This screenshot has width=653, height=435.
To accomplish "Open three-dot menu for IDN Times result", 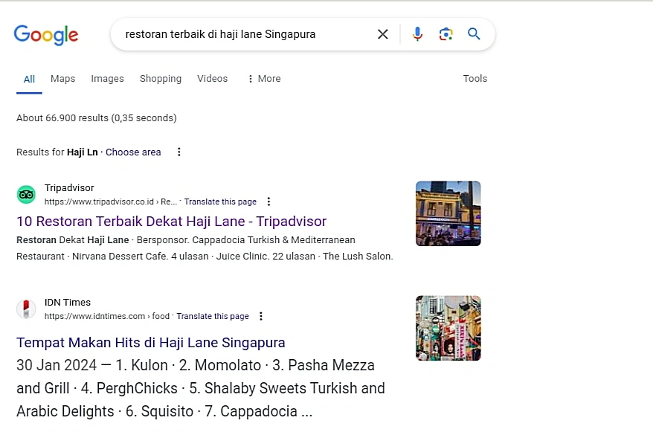I will [261, 316].
